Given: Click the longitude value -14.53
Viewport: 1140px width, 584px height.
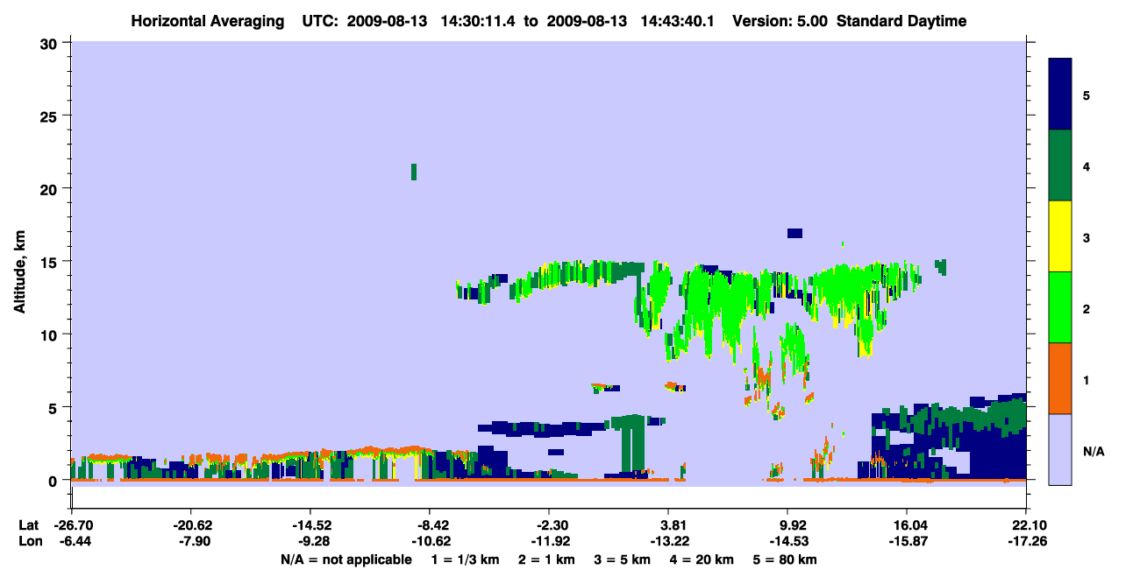Looking at the screenshot, I should pyautogui.click(x=790, y=542).
